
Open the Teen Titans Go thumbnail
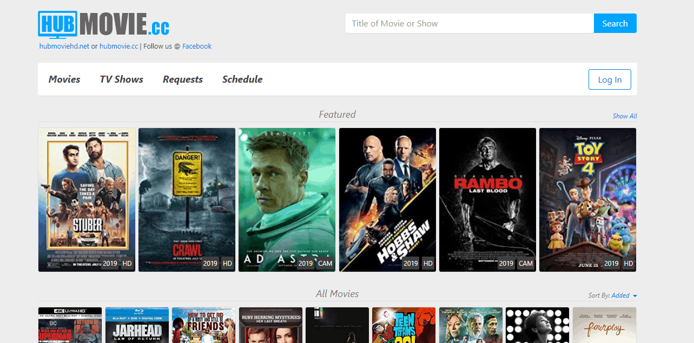pyautogui.click(x=404, y=325)
